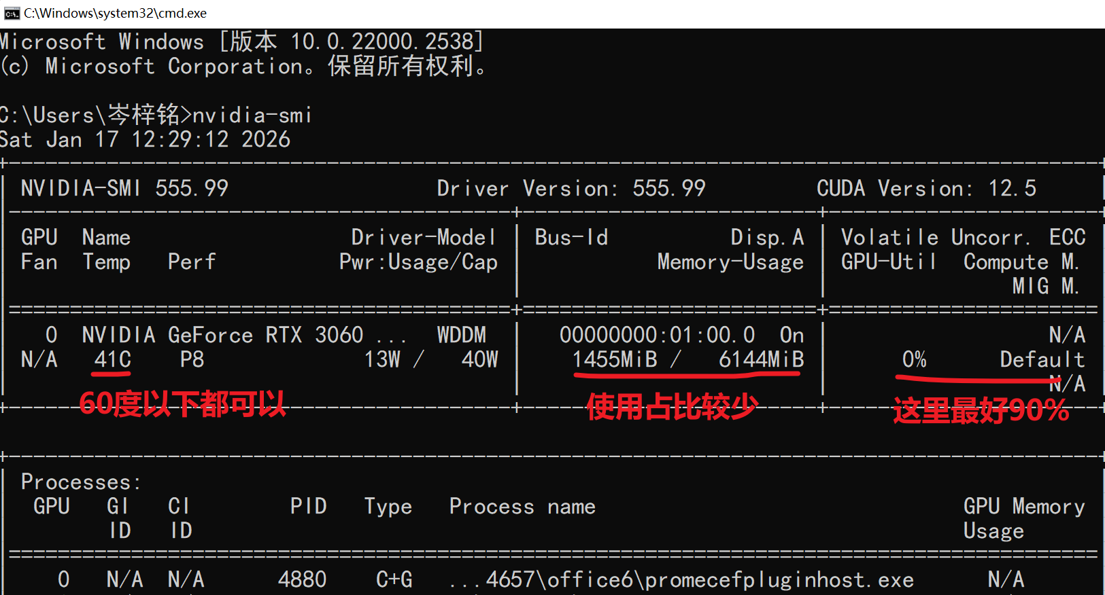Viewport: 1105px width, 595px height.
Task: Click the MIG M. column header
Action: click(1045, 287)
